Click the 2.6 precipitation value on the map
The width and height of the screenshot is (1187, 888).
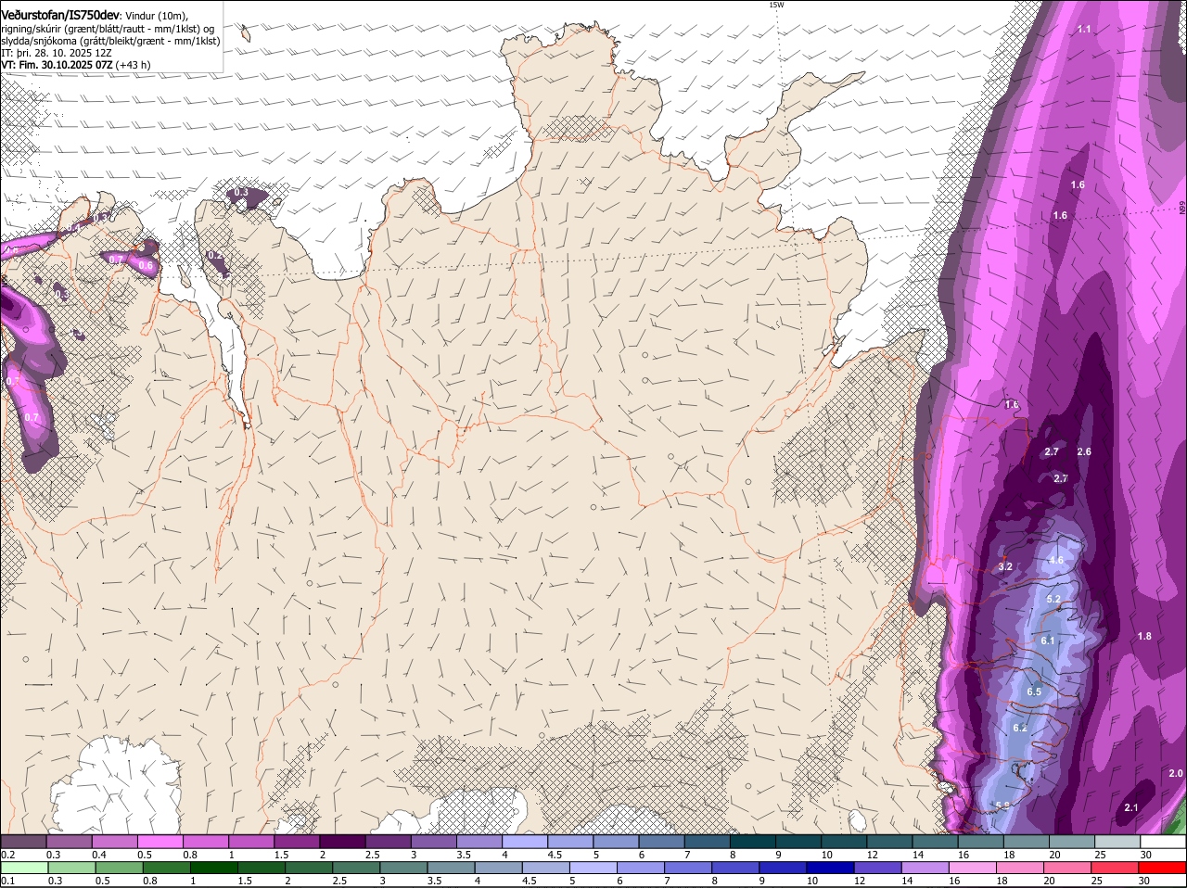click(x=1084, y=451)
